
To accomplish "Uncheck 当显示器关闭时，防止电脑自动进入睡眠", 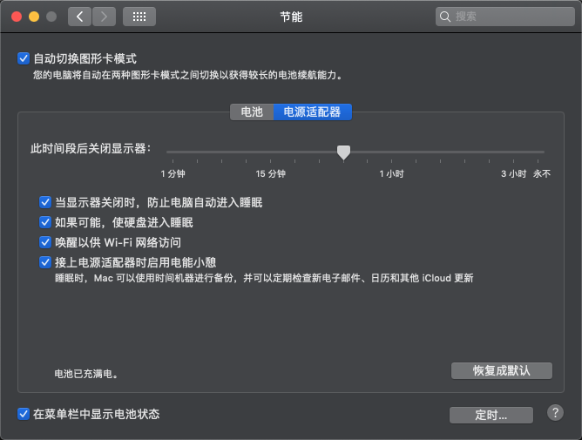I will (45, 202).
